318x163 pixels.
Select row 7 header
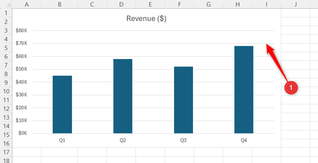[x=6, y=65]
